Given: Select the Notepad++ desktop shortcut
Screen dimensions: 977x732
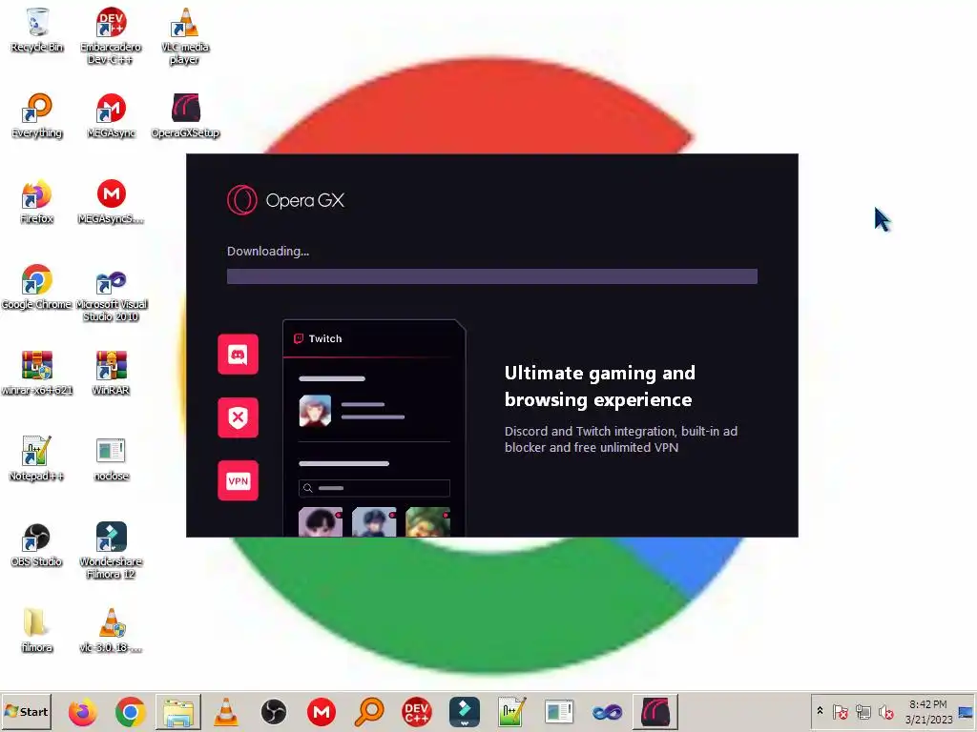Looking at the screenshot, I should tap(37, 458).
